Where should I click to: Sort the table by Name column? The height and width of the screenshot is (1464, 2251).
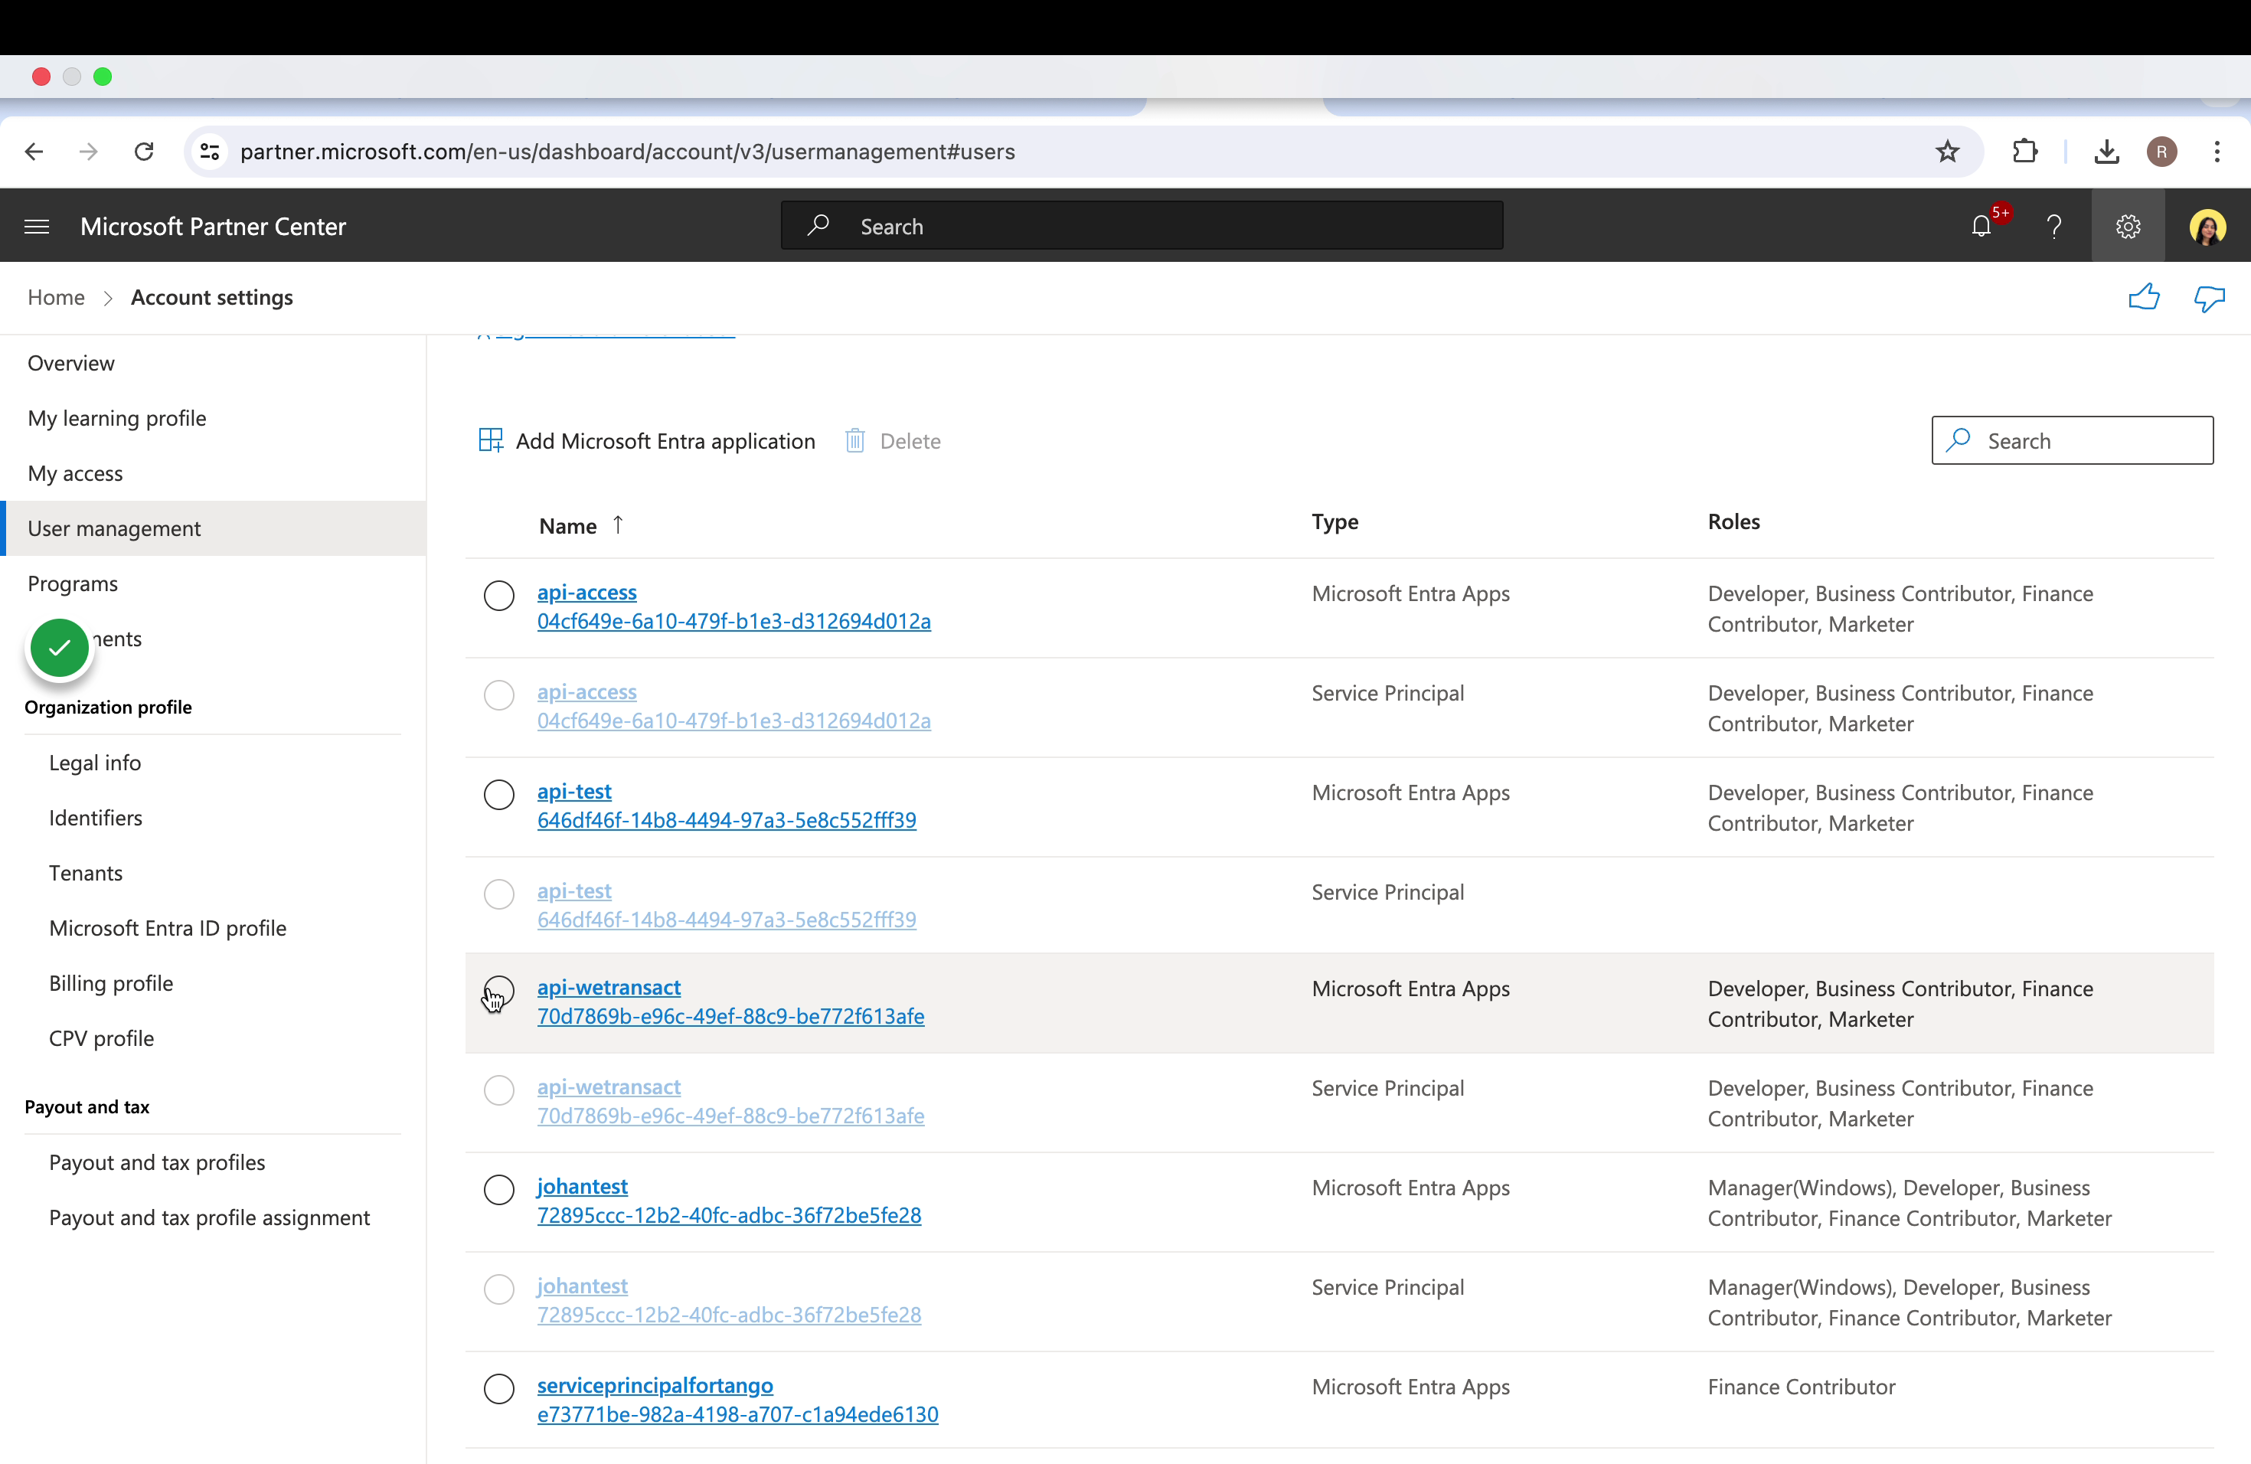(580, 526)
